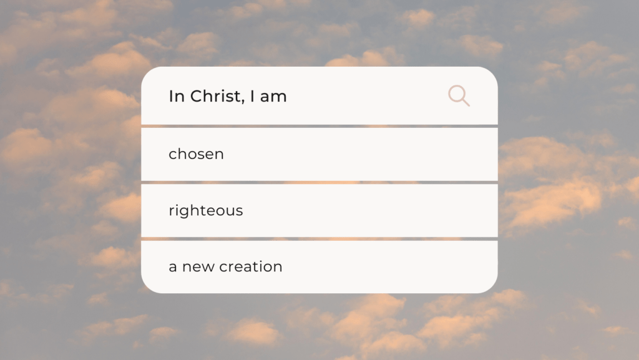
Task: Click the blank area right of "a new creation"
Action: tap(389, 267)
